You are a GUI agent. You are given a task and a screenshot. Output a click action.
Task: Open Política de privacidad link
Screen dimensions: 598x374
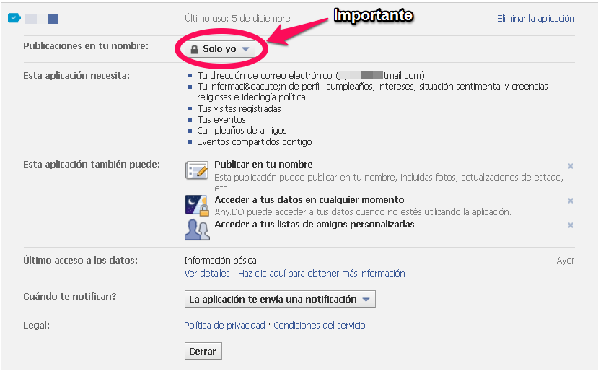pos(224,326)
